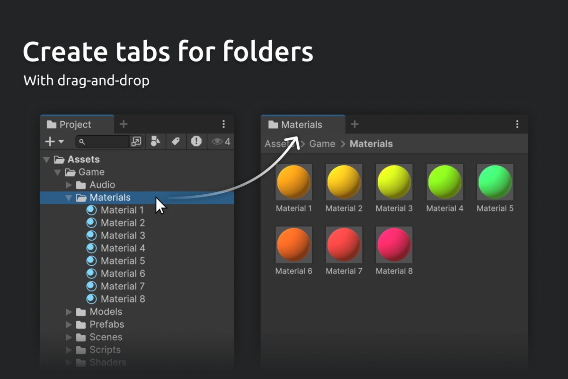
Task: Select Material 4 in the project tree
Action: [116, 248]
